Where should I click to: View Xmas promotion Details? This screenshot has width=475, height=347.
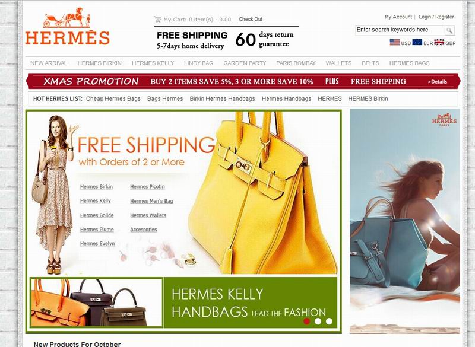[438, 82]
